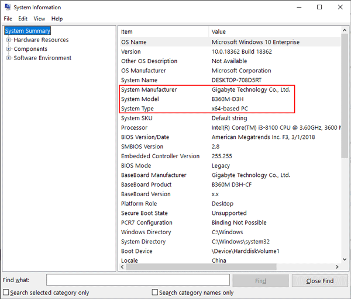Select the Other OS Description row
The width and height of the screenshot is (351, 299).
pos(230,61)
